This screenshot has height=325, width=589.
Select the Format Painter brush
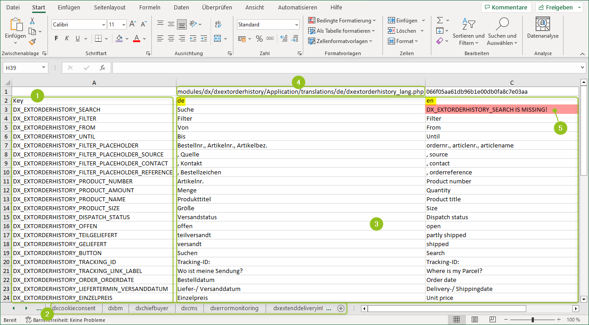32,42
